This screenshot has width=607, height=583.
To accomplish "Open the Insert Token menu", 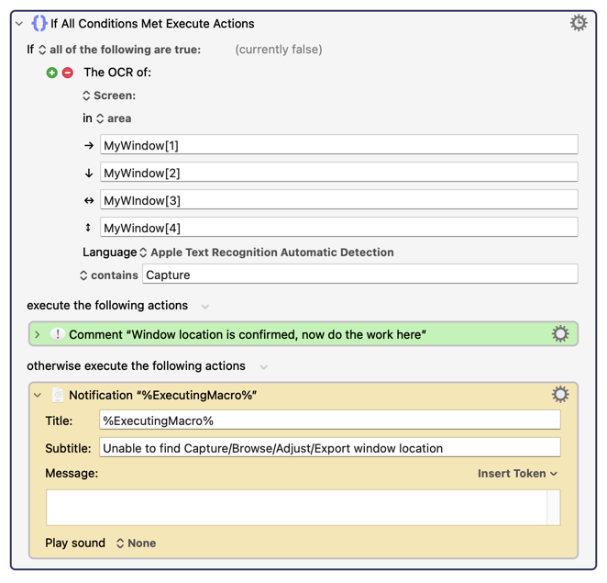I will [x=517, y=474].
